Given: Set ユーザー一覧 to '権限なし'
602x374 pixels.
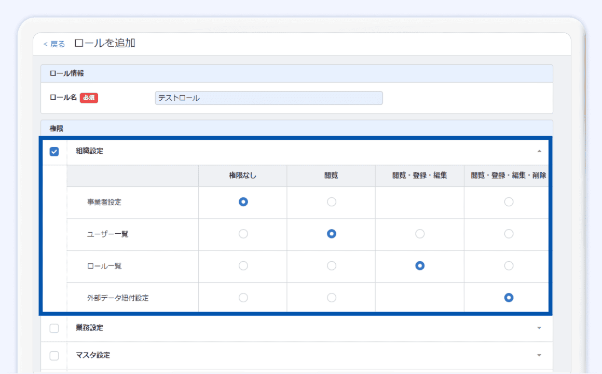Looking at the screenshot, I should [243, 234].
